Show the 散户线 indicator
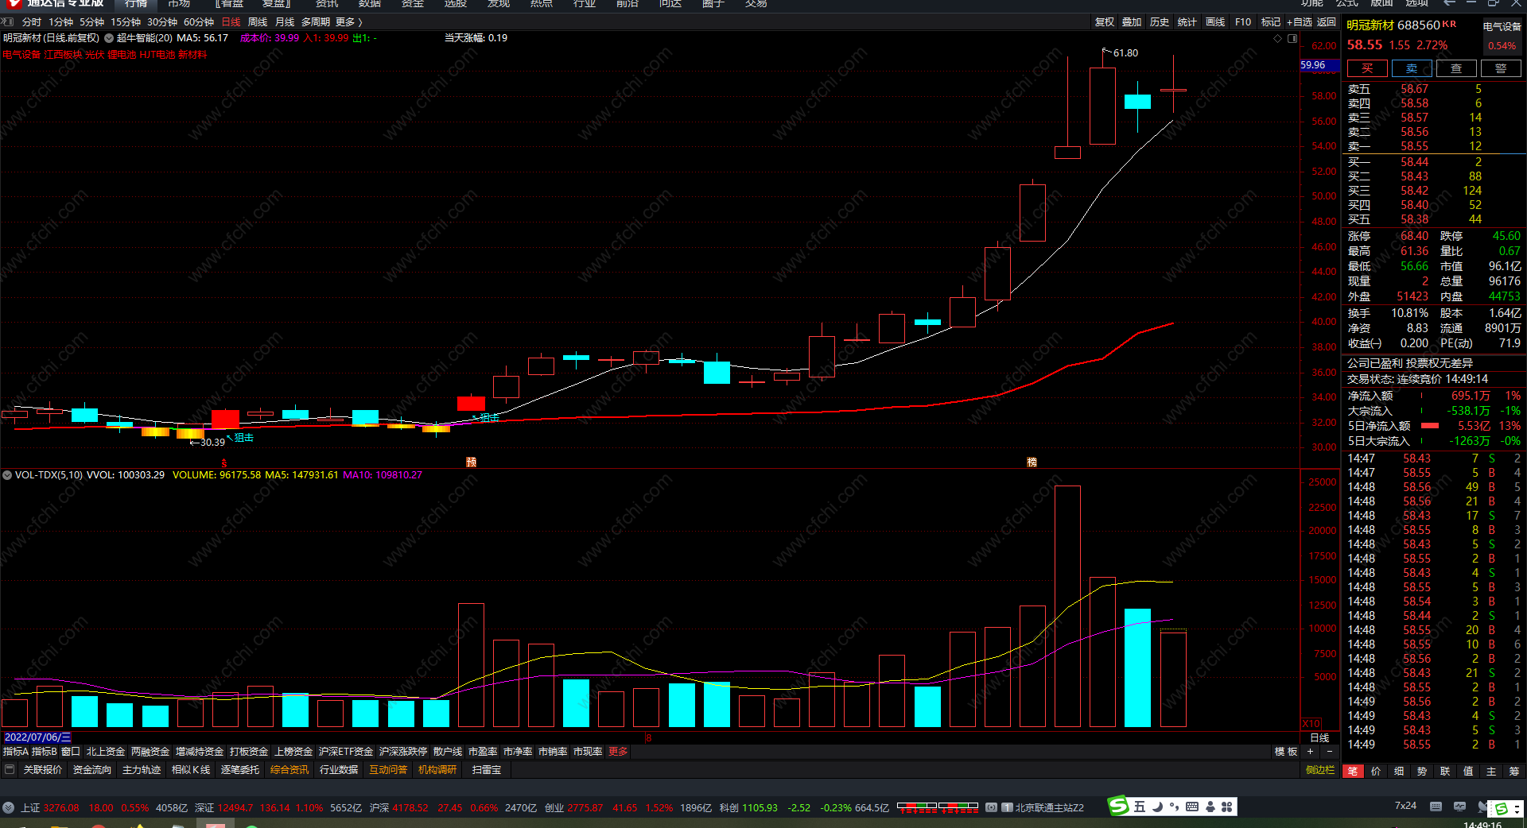The image size is (1527, 828). [448, 752]
